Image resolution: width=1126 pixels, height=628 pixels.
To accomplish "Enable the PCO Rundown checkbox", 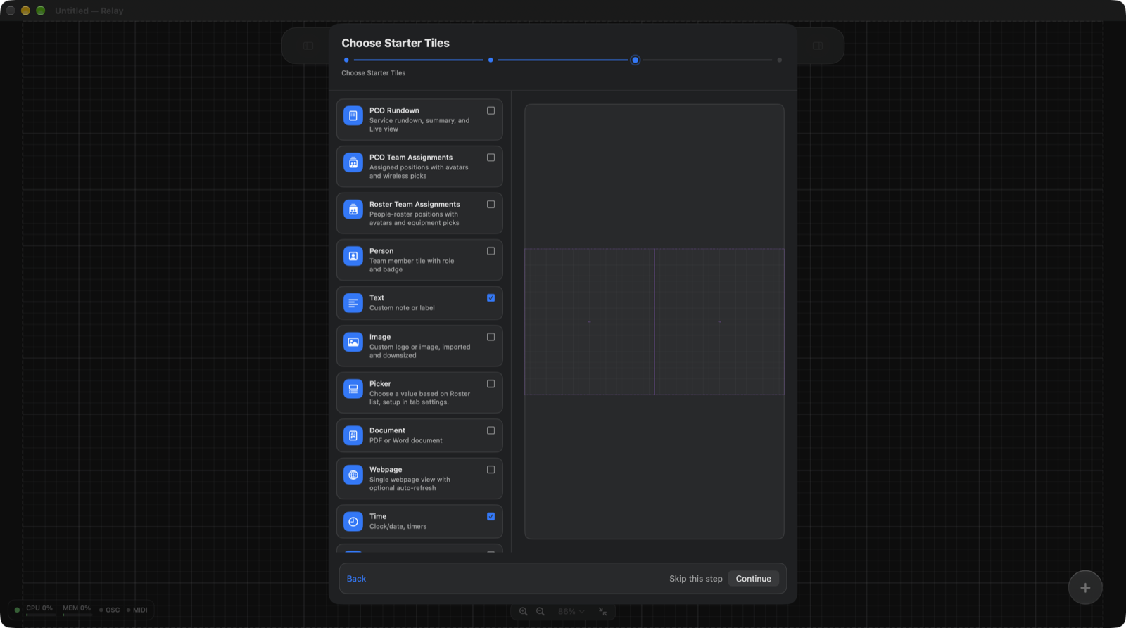I will point(491,110).
